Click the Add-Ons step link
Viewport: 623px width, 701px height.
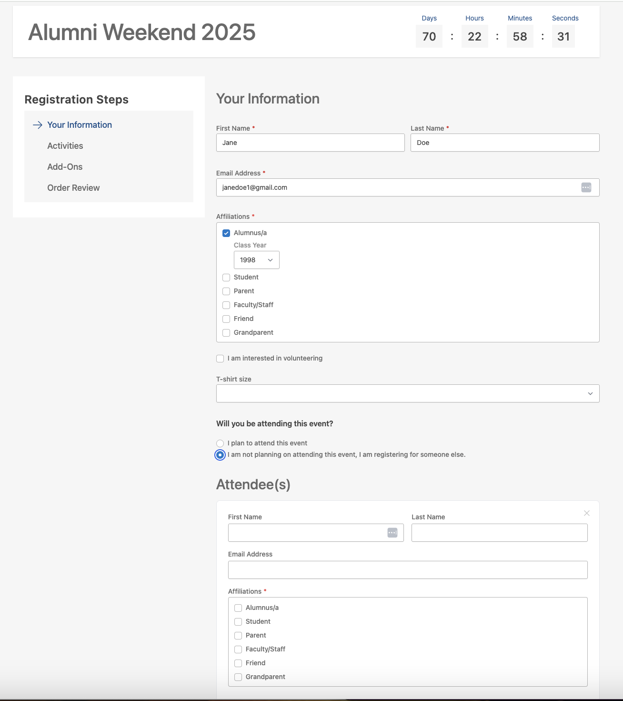click(x=65, y=166)
